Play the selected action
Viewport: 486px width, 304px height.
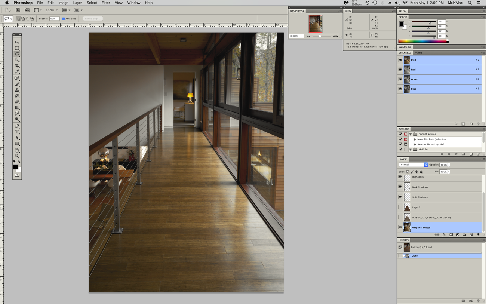click(x=456, y=154)
